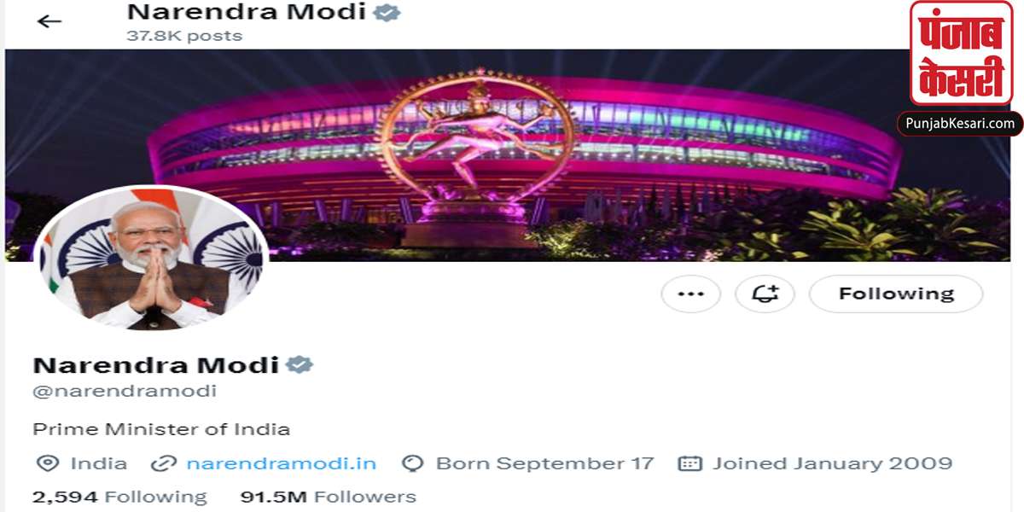The height and width of the screenshot is (512, 1024).
Task: Go back using the left arrow
Action: [49, 21]
